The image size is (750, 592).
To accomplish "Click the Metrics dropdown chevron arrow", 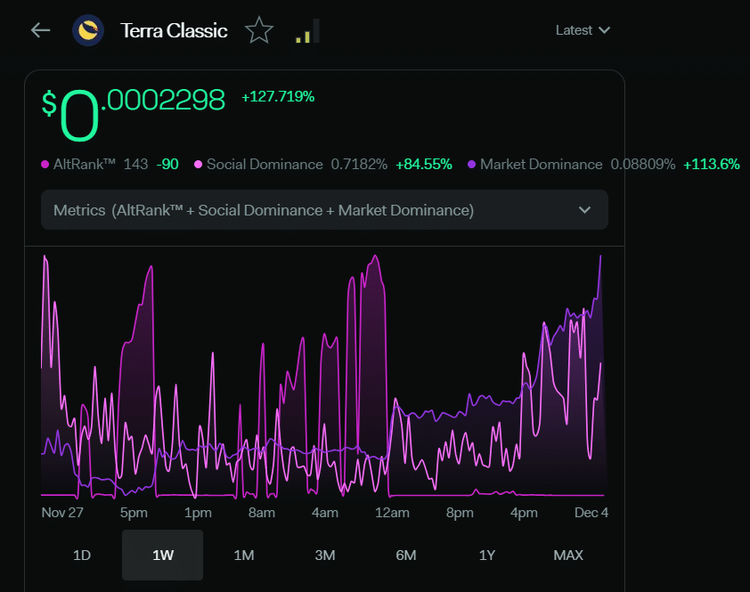I will 584,210.
